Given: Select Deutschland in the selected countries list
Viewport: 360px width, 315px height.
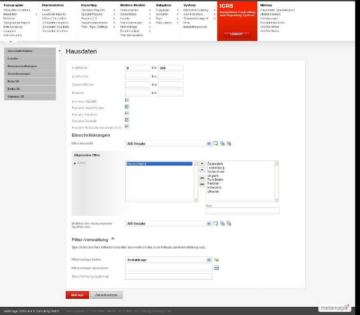Looking at the screenshot, I should [159, 164].
